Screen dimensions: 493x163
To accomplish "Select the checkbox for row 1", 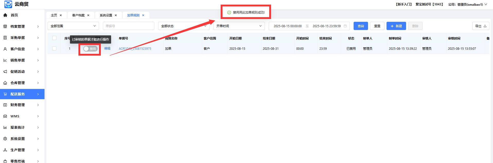I will point(54,48).
